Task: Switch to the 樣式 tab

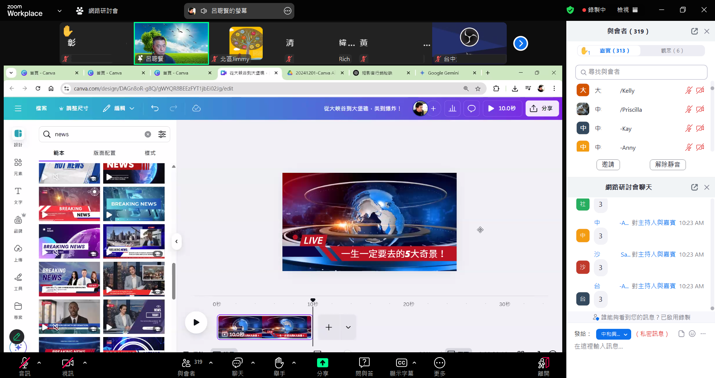Action: (x=150, y=153)
